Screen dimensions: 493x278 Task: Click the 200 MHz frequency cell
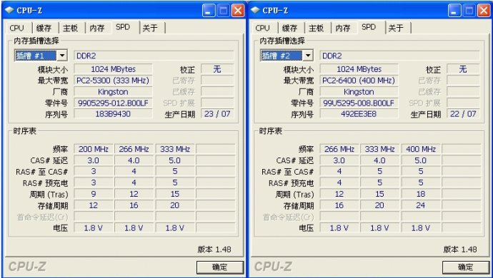94,149
